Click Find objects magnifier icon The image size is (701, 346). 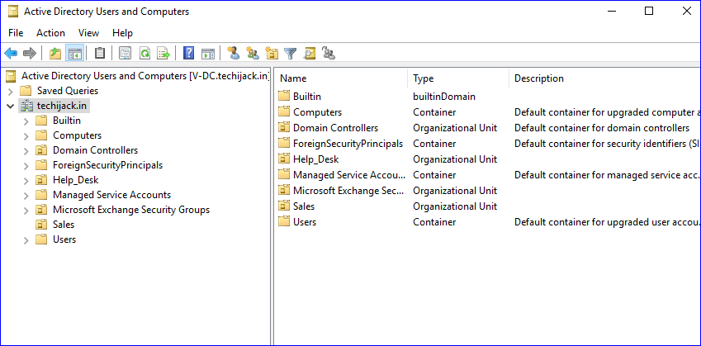(x=310, y=54)
